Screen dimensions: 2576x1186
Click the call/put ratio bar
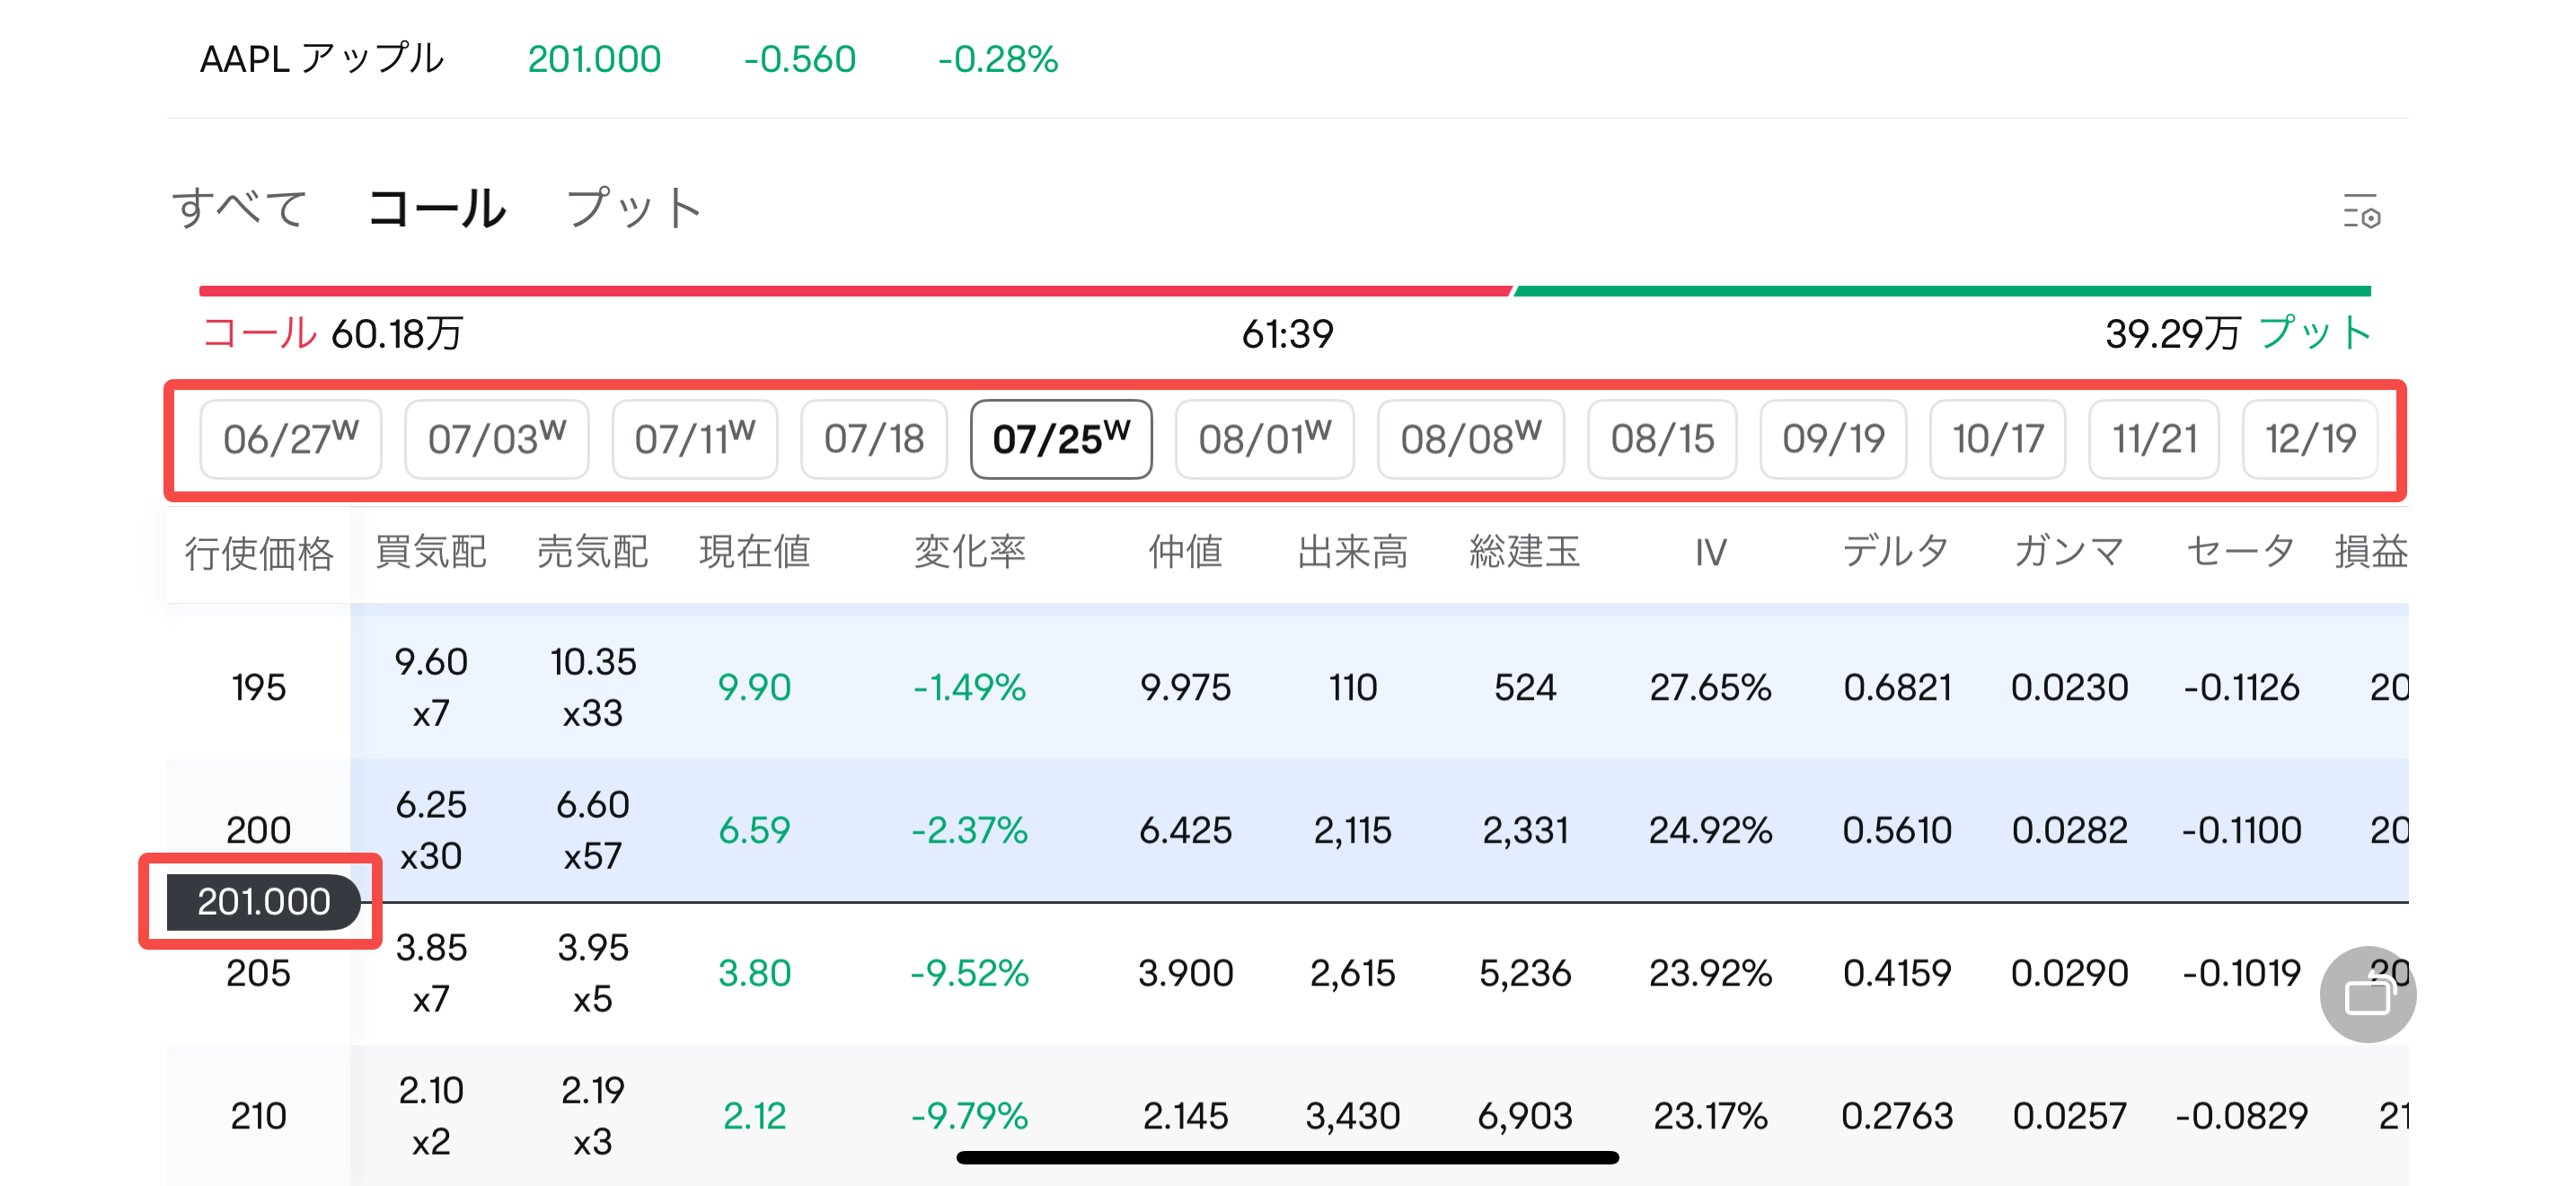[x=1284, y=291]
